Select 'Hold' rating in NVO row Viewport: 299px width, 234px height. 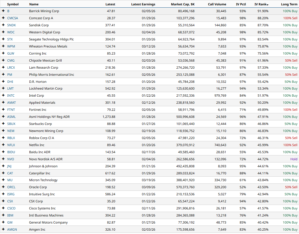point(294,159)
